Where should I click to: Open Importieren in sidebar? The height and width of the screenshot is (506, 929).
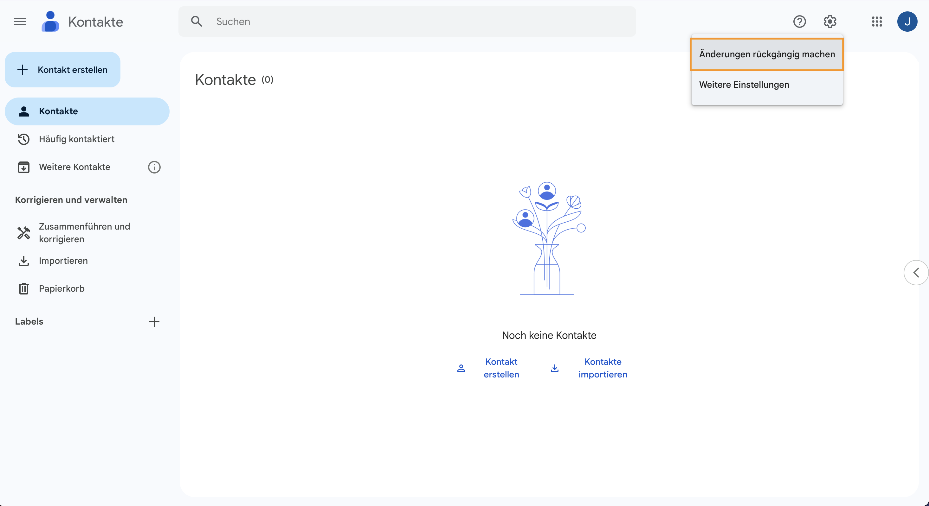[x=87, y=261]
